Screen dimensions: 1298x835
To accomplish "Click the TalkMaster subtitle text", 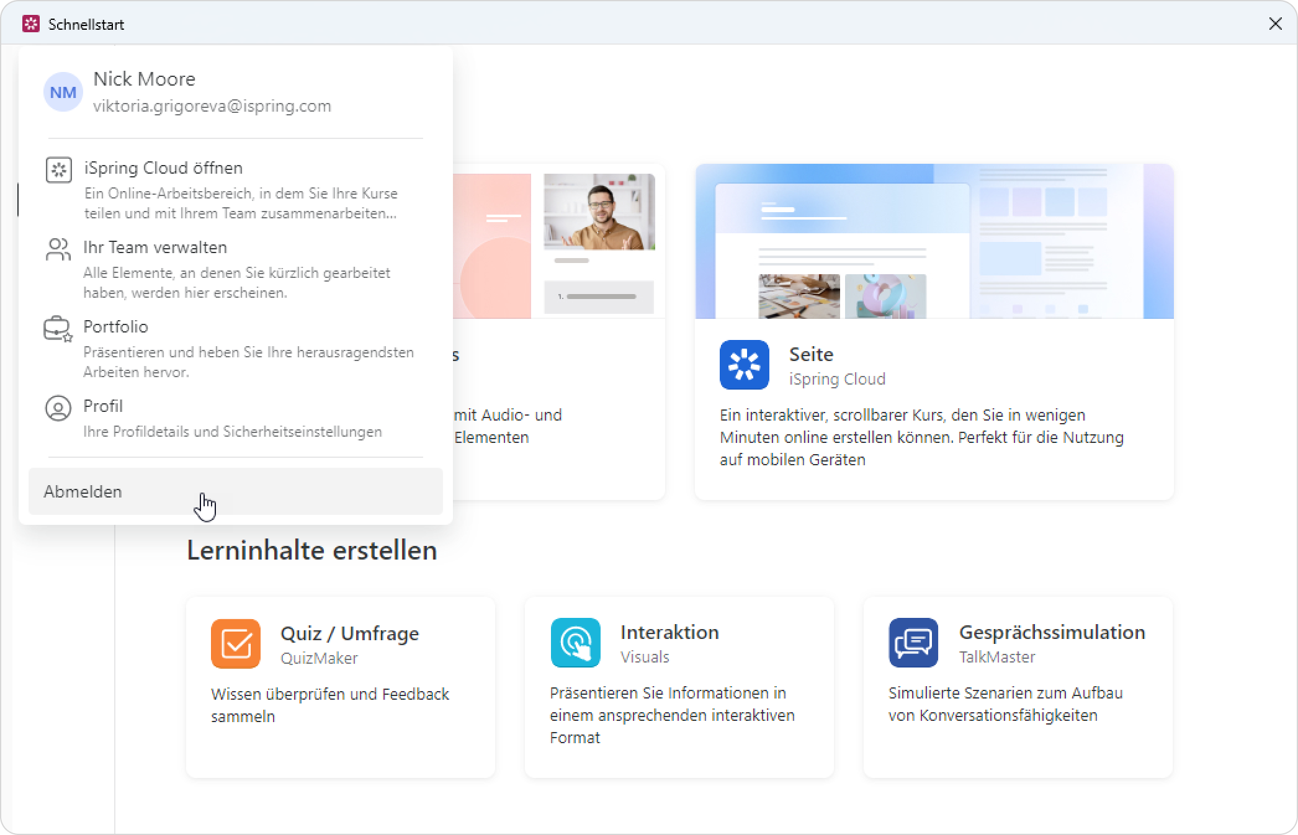I will click(997, 657).
